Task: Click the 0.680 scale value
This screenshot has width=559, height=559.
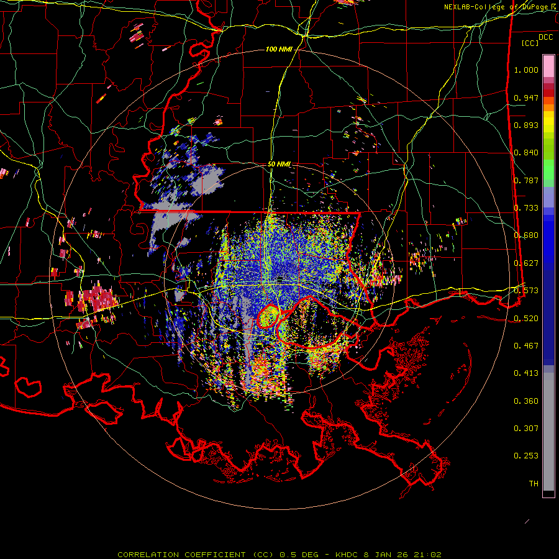Action: click(526, 235)
